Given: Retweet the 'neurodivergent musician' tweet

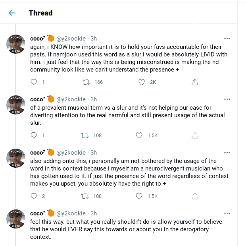Looking at the screenshot, I should [85, 196].
